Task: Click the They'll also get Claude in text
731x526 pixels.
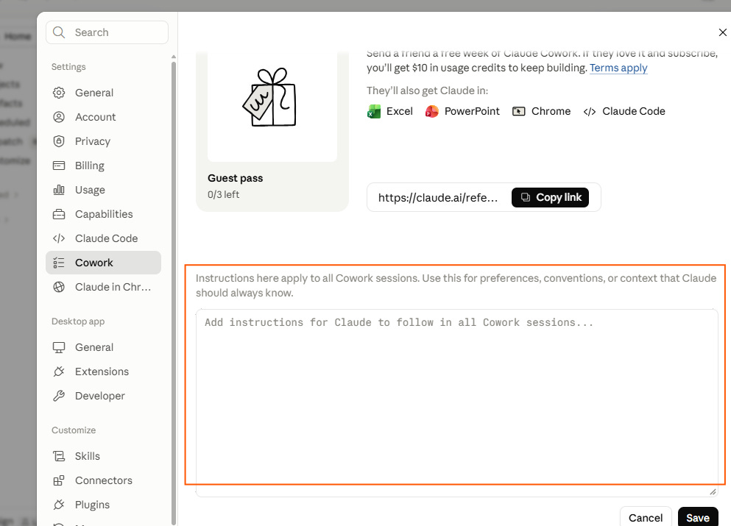Action: (x=427, y=90)
